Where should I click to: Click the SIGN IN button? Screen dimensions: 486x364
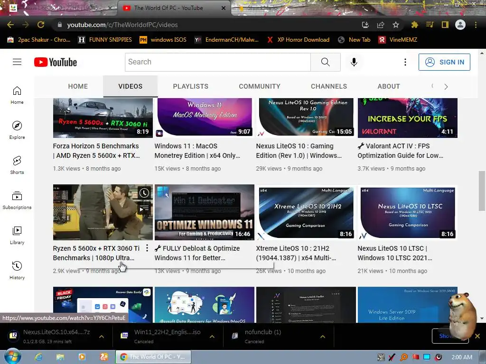pyautogui.click(x=444, y=62)
